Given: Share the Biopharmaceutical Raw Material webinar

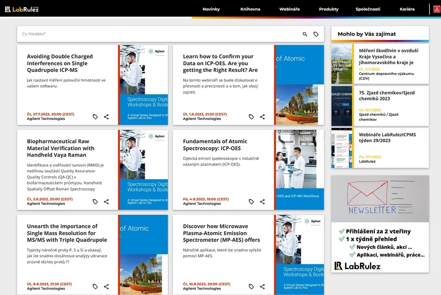Looking at the screenshot, I should pos(107,201).
